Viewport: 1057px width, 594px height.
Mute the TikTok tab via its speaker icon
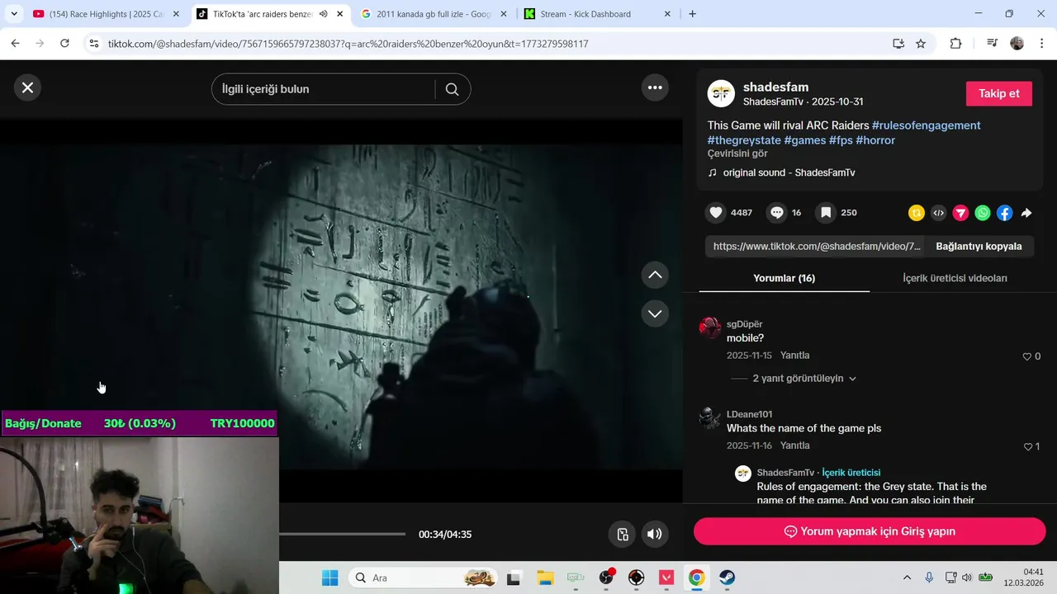(x=324, y=14)
